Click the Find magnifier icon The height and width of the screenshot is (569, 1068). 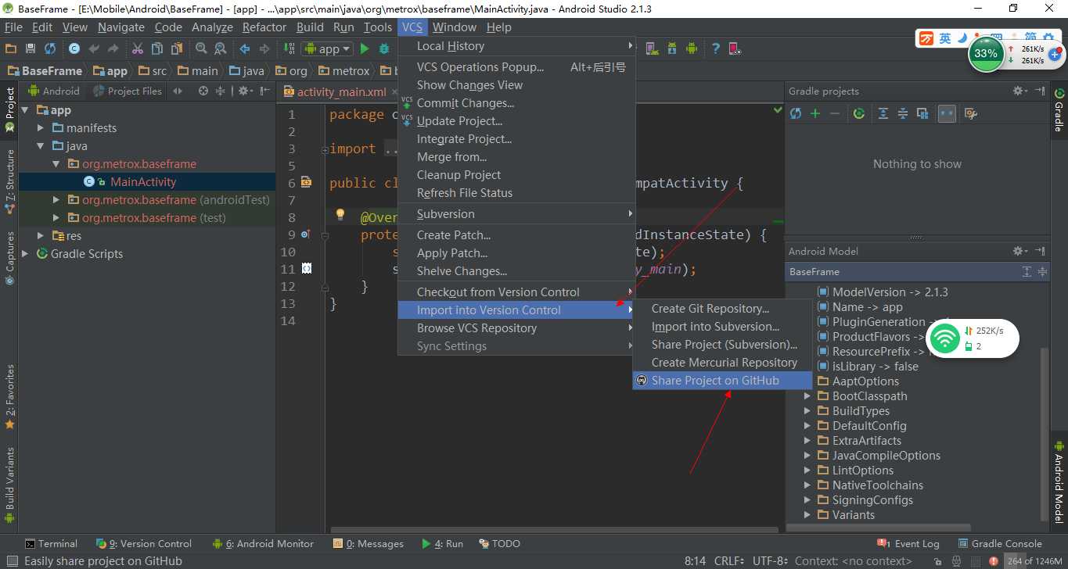coord(201,48)
